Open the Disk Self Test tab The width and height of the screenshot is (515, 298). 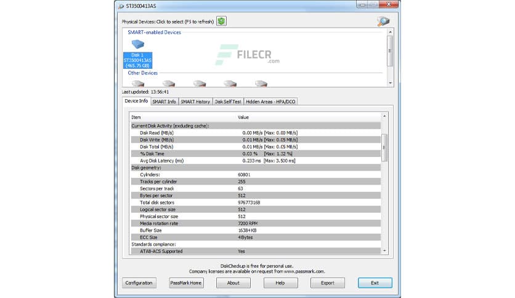point(228,102)
